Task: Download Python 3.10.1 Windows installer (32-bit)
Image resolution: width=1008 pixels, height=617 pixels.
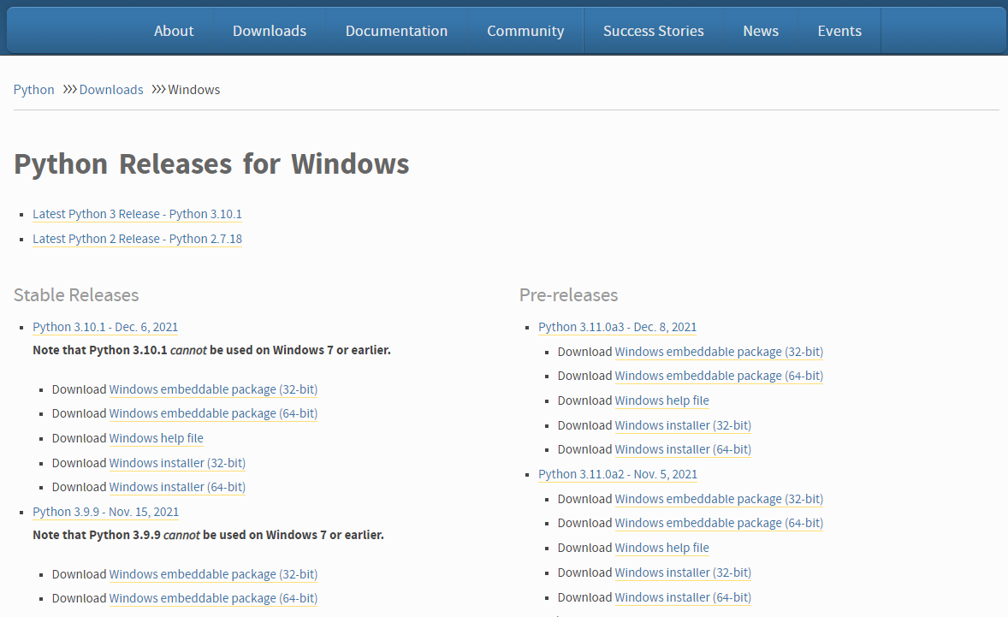Action: [177, 463]
